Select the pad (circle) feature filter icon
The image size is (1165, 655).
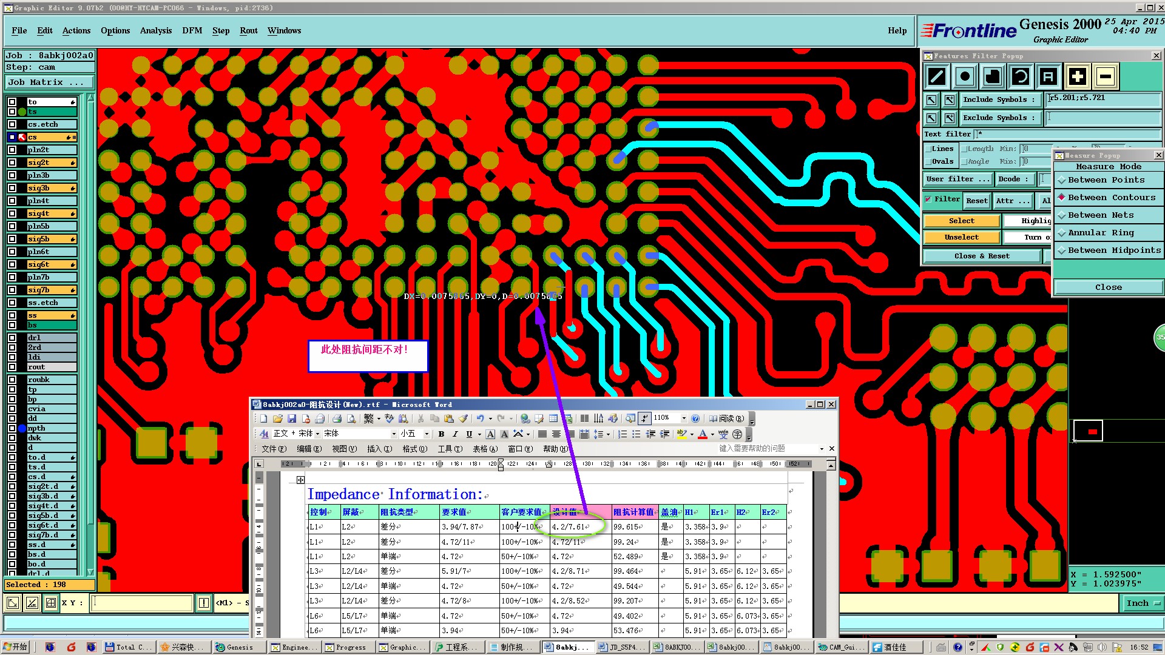(965, 77)
